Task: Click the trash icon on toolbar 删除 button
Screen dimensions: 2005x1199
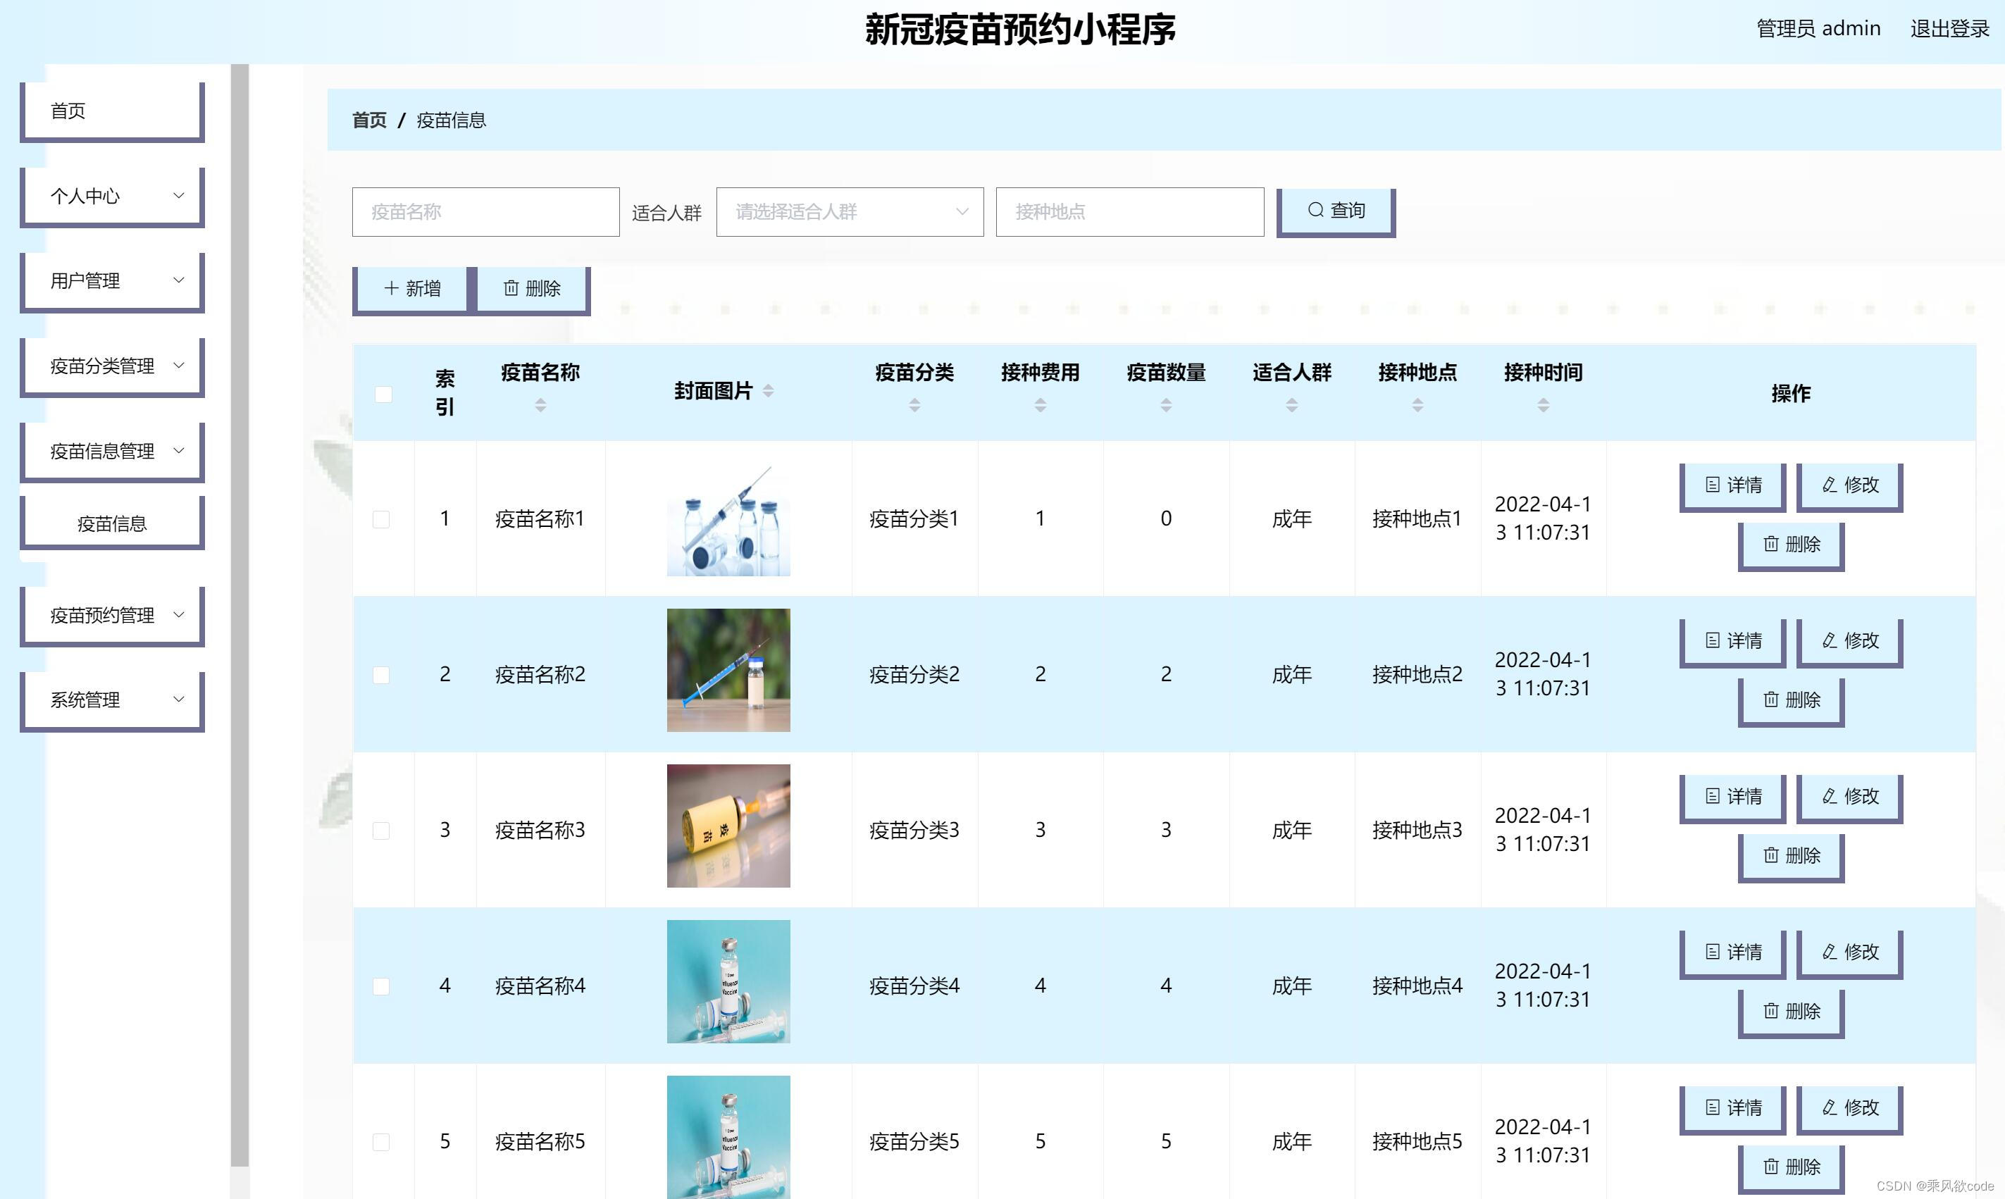Action: 512,287
